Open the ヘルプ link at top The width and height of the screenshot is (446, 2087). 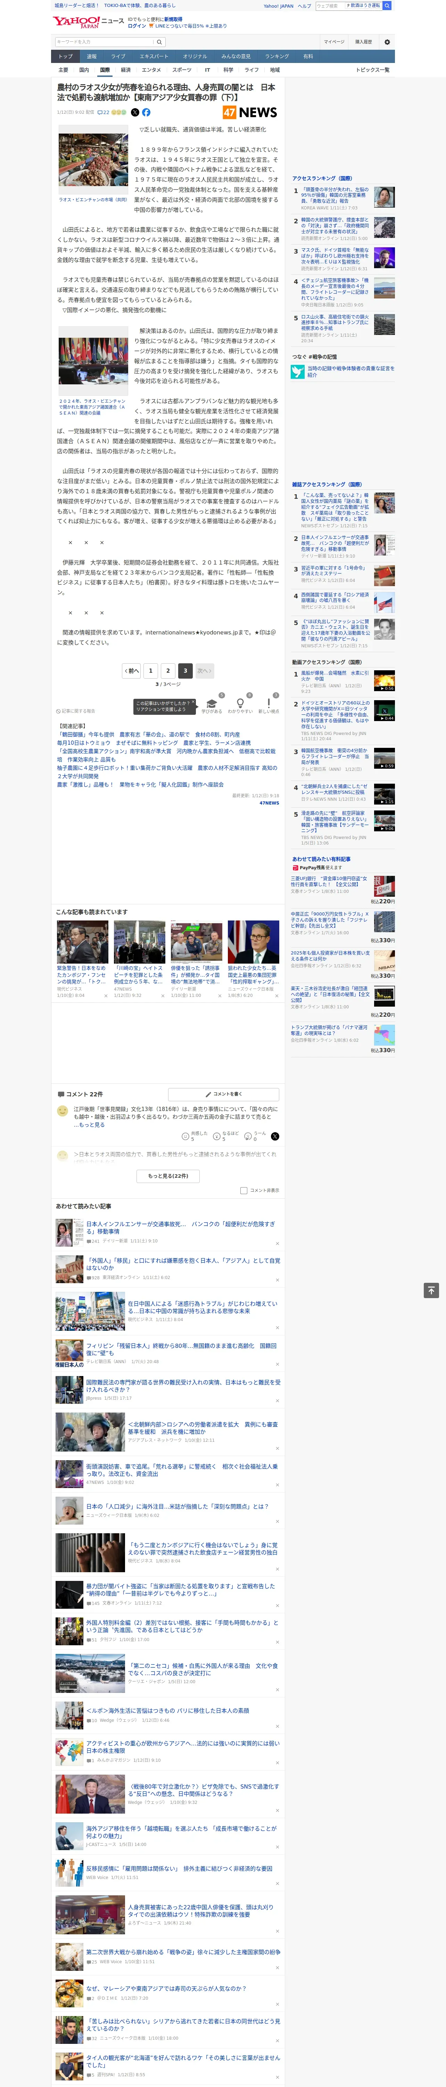(304, 6)
